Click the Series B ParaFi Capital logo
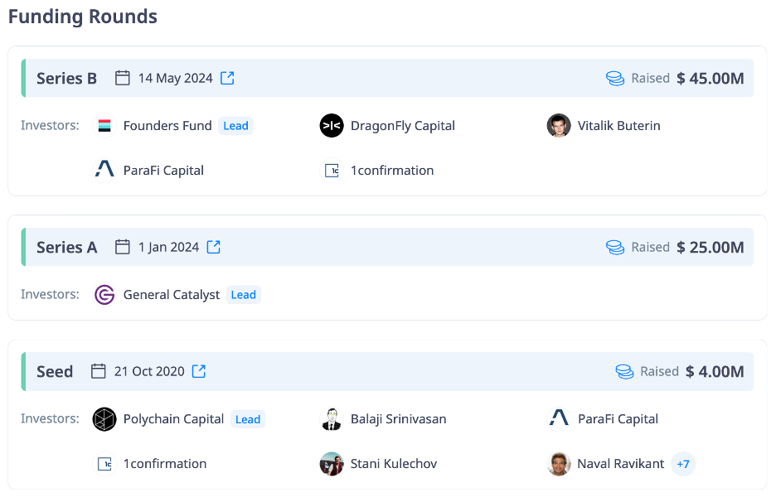The height and width of the screenshot is (502, 776). (x=104, y=171)
